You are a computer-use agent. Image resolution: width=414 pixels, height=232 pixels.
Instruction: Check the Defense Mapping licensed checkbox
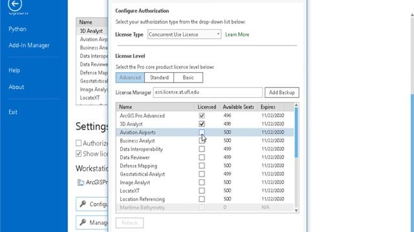coord(202,166)
